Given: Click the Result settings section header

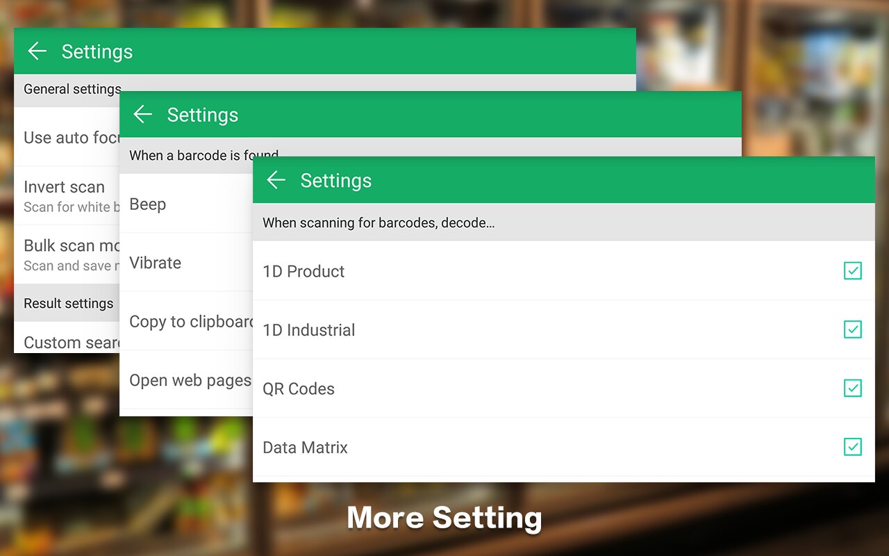Looking at the screenshot, I should (x=68, y=304).
